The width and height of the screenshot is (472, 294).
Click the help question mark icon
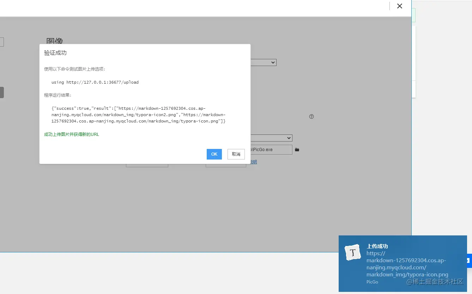coord(311,116)
